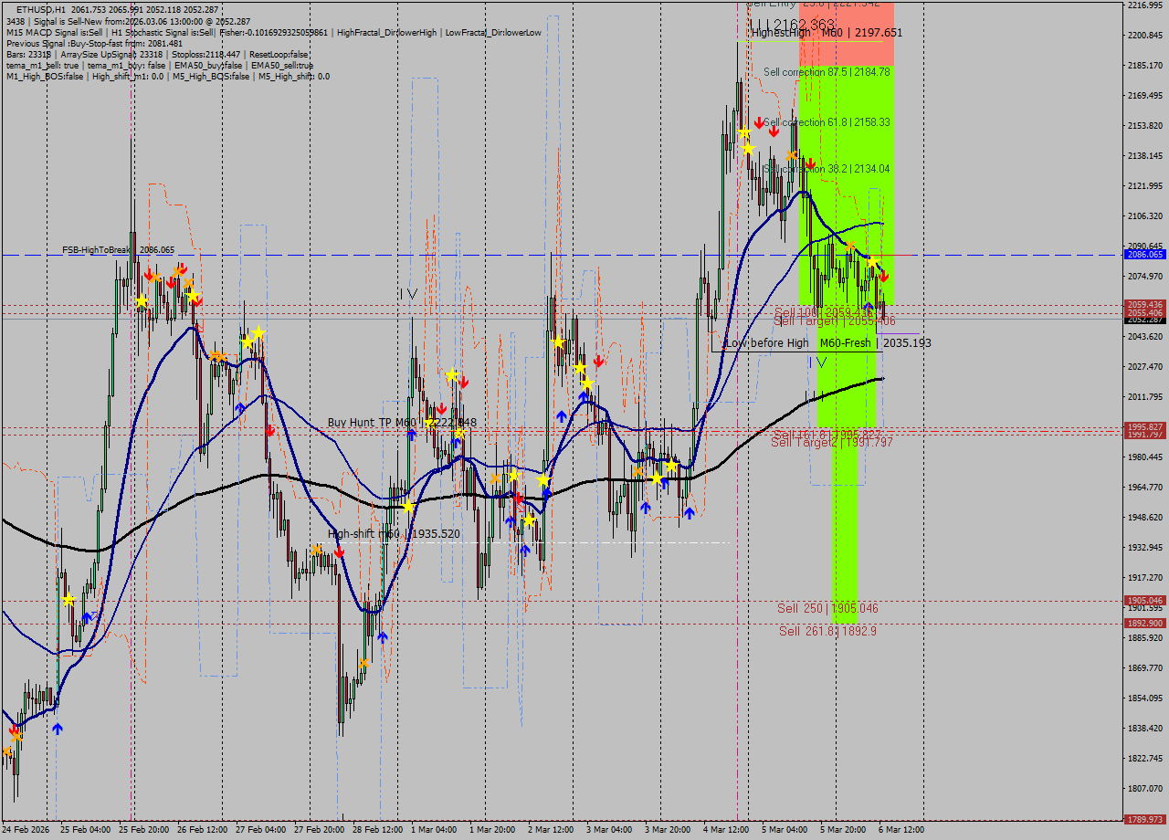Click the yellow star beside Sell correction 61.8 label
Image resolution: width=1169 pixels, height=840 pixels.
pyautogui.click(x=745, y=133)
